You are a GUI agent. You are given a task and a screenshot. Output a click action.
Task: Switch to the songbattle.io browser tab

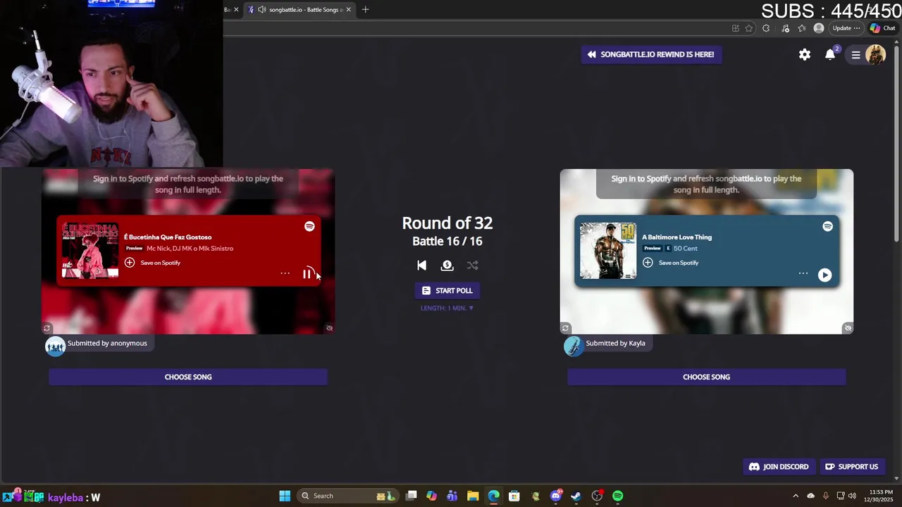(x=299, y=9)
